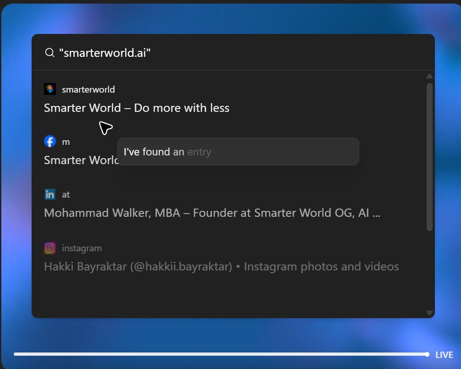
Task: Click the Facebook result icon
Action: tap(50, 142)
